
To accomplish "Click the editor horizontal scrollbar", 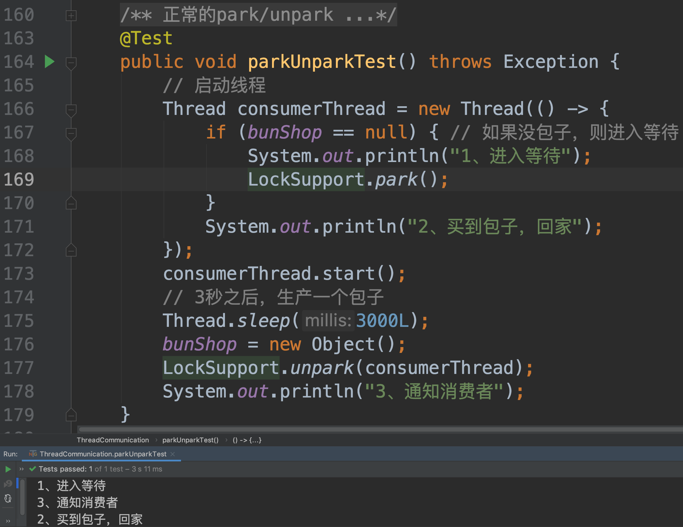I will click(375, 429).
